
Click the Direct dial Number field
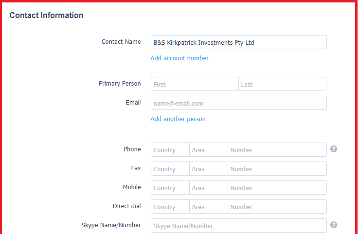277,207
